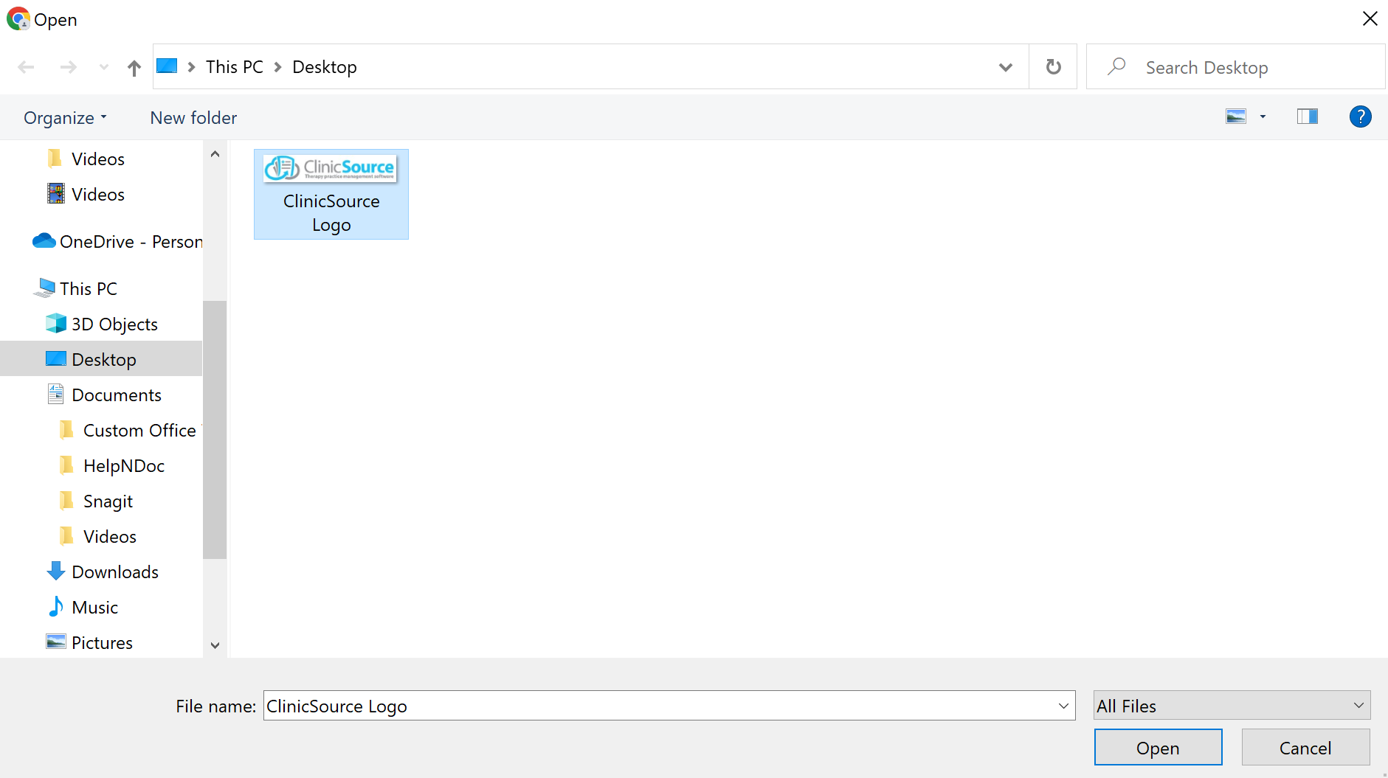The image size is (1388, 778).
Task: Click the Forward navigation arrow
Action: tap(68, 67)
